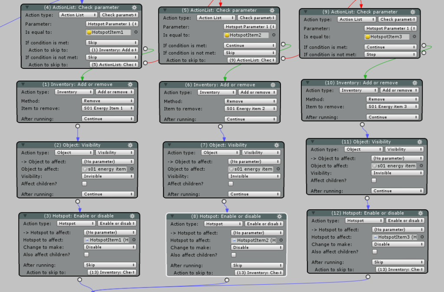Screen dimensions: 444x292
Task: Open Change to make dropdown in node (12)
Action: click(x=398, y=244)
